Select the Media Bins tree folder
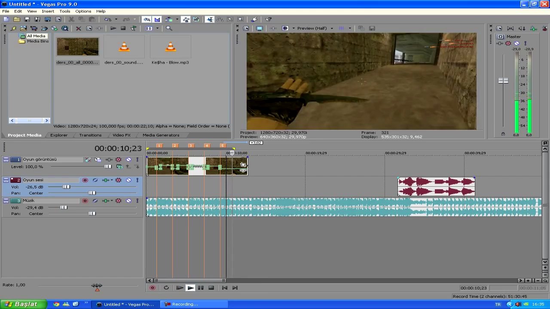This screenshot has height=309, width=550. pyautogui.click(x=38, y=41)
